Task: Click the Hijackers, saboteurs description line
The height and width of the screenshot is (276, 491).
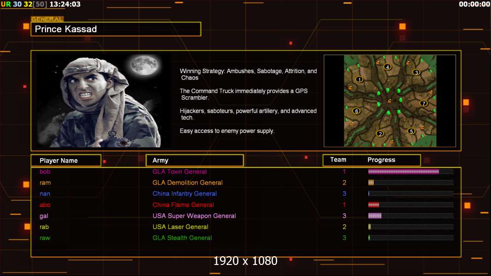Action: pyautogui.click(x=248, y=114)
